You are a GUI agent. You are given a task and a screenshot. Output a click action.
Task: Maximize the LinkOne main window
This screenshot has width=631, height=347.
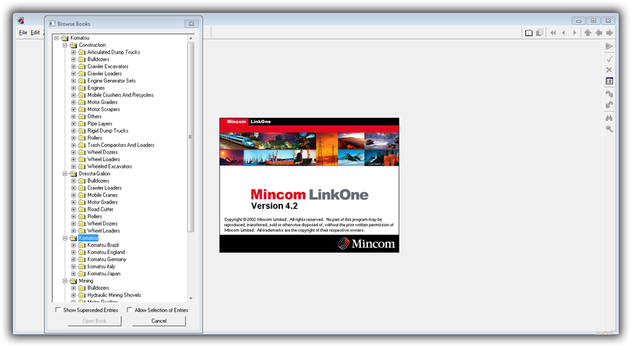tap(593, 20)
